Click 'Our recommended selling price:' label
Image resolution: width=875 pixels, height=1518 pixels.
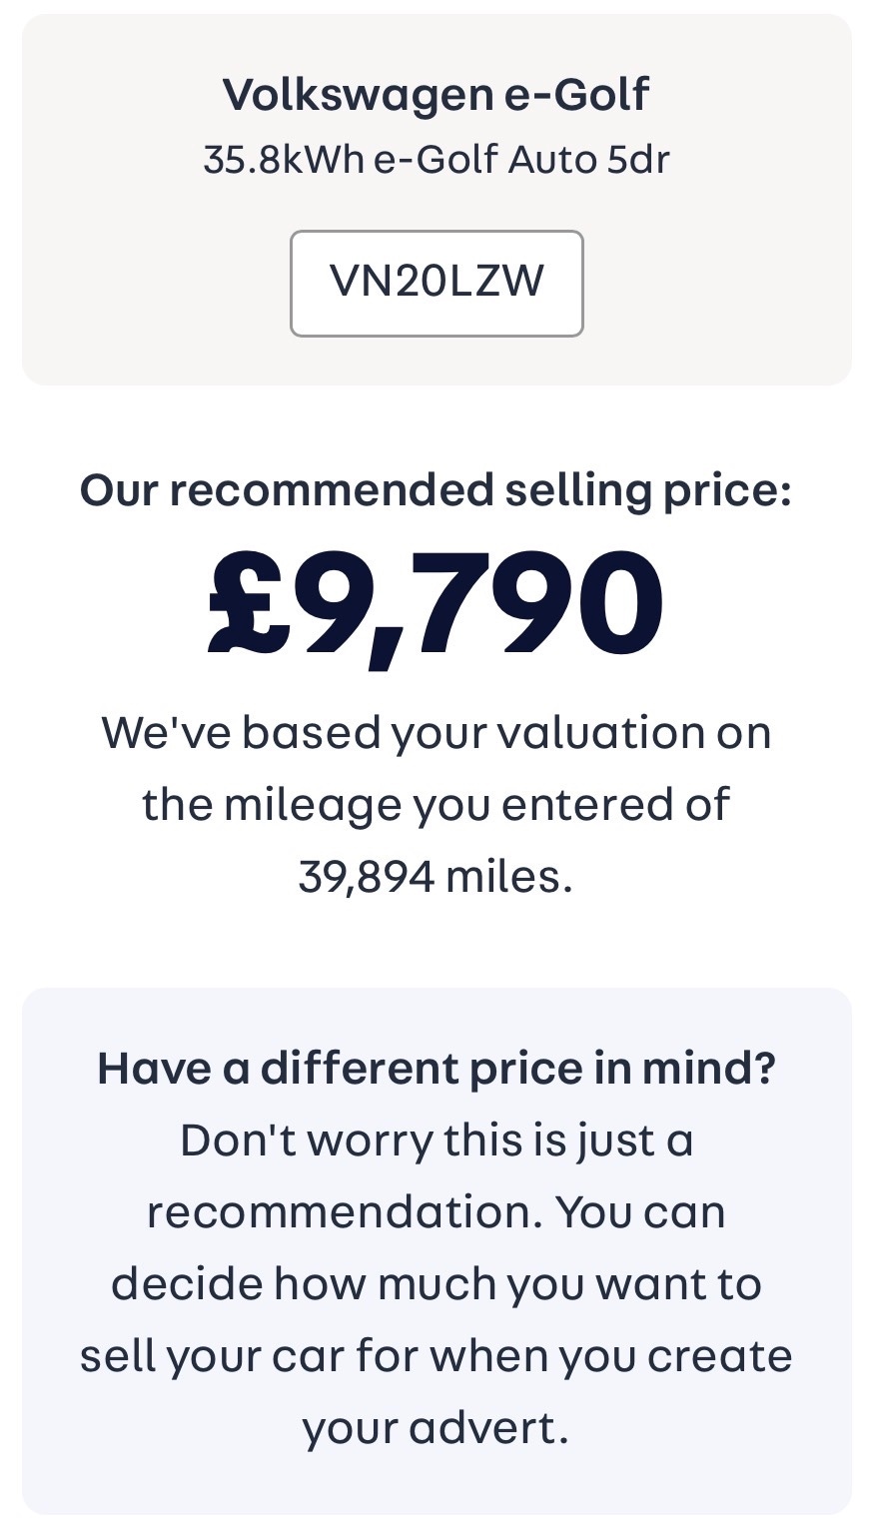pos(437,490)
